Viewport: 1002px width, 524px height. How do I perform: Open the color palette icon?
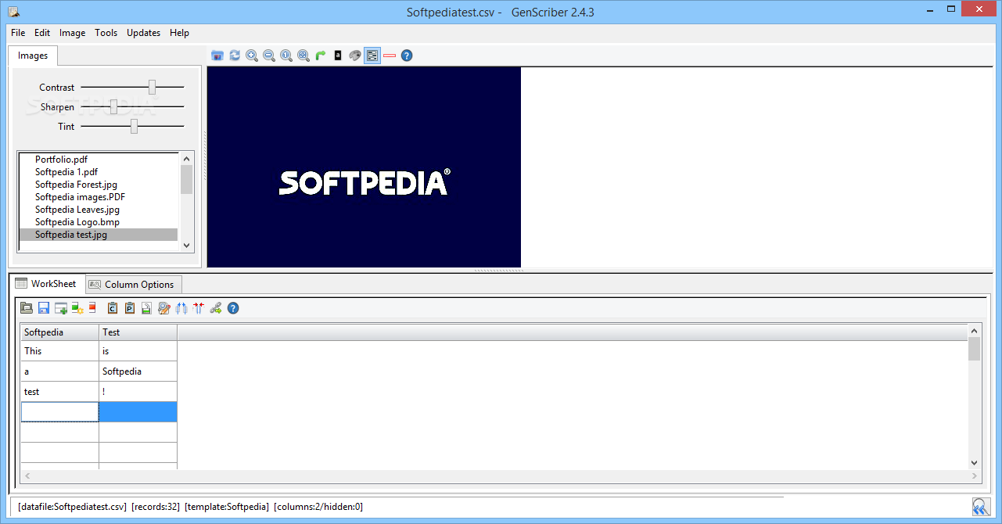[x=355, y=56]
